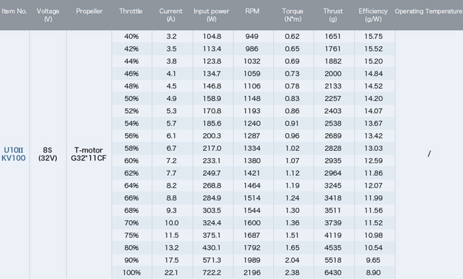The image size is (463, 279).
Task: Select the 217.0 input power value
Action: pyautogui.click(x=212, y=148)
